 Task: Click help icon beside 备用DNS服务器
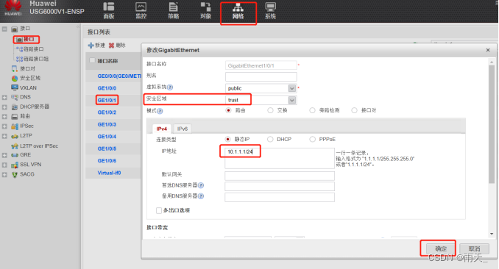tap(201, 196)
